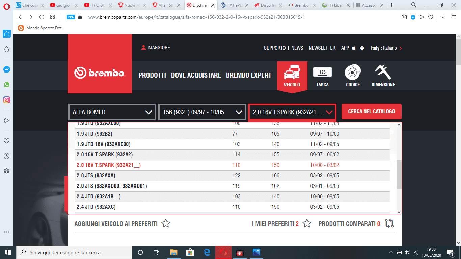Open sidebar personal news heart icon
Viewport: 461px width, 259px height.
click(6, 141)
